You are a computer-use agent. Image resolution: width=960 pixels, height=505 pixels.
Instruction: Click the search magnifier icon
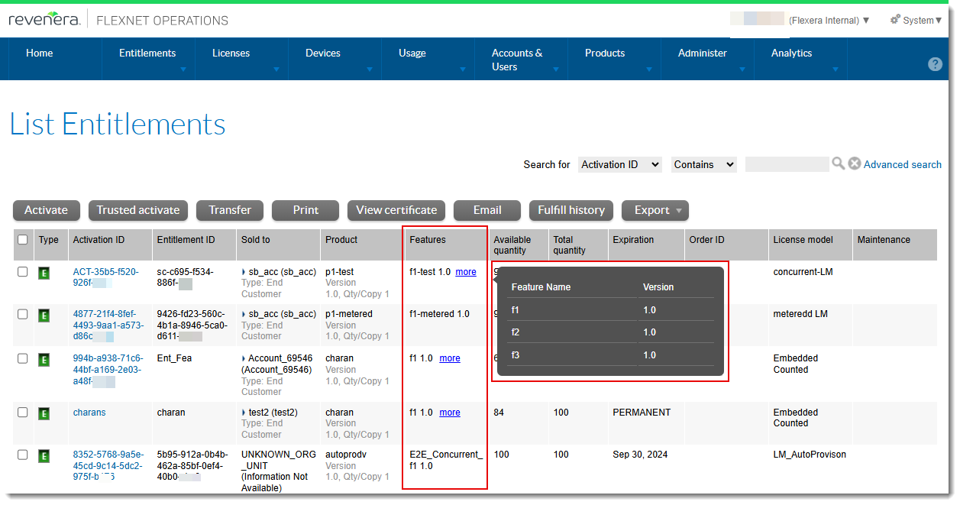tap(838, 163)
